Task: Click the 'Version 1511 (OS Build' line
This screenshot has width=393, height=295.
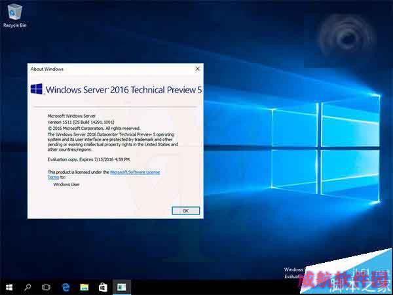Action: point(81,122)
